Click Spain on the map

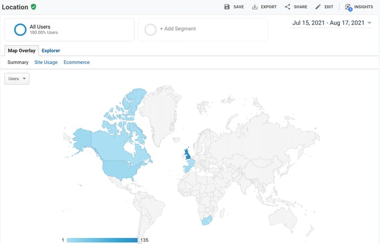pyautogui.click(x=188, y=168)
